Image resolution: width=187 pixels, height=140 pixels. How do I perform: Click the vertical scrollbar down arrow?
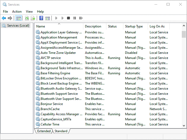(x=184, y=126)
